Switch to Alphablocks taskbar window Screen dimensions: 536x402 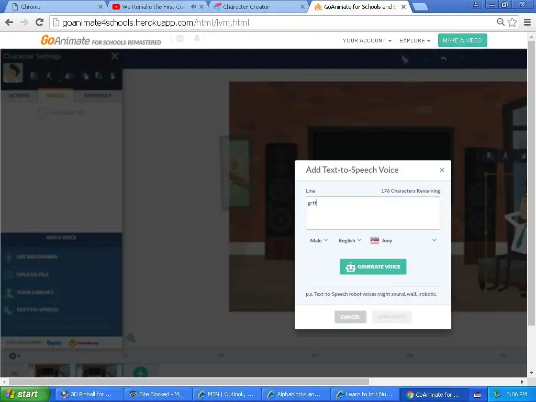tap(296, 394)
